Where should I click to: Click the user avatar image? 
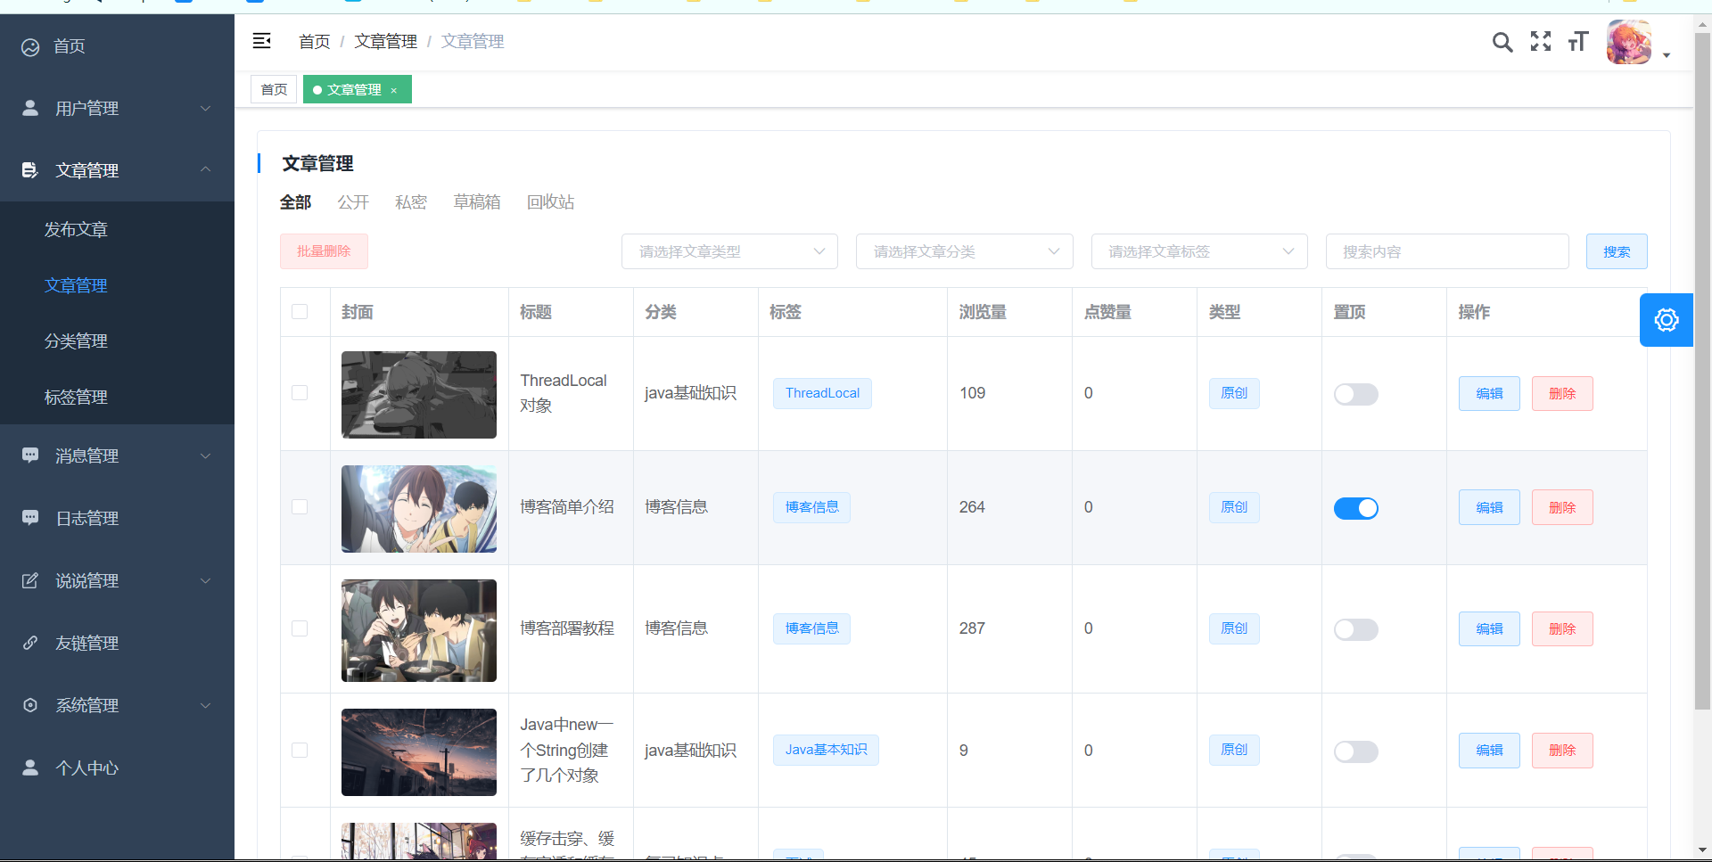1629,42
